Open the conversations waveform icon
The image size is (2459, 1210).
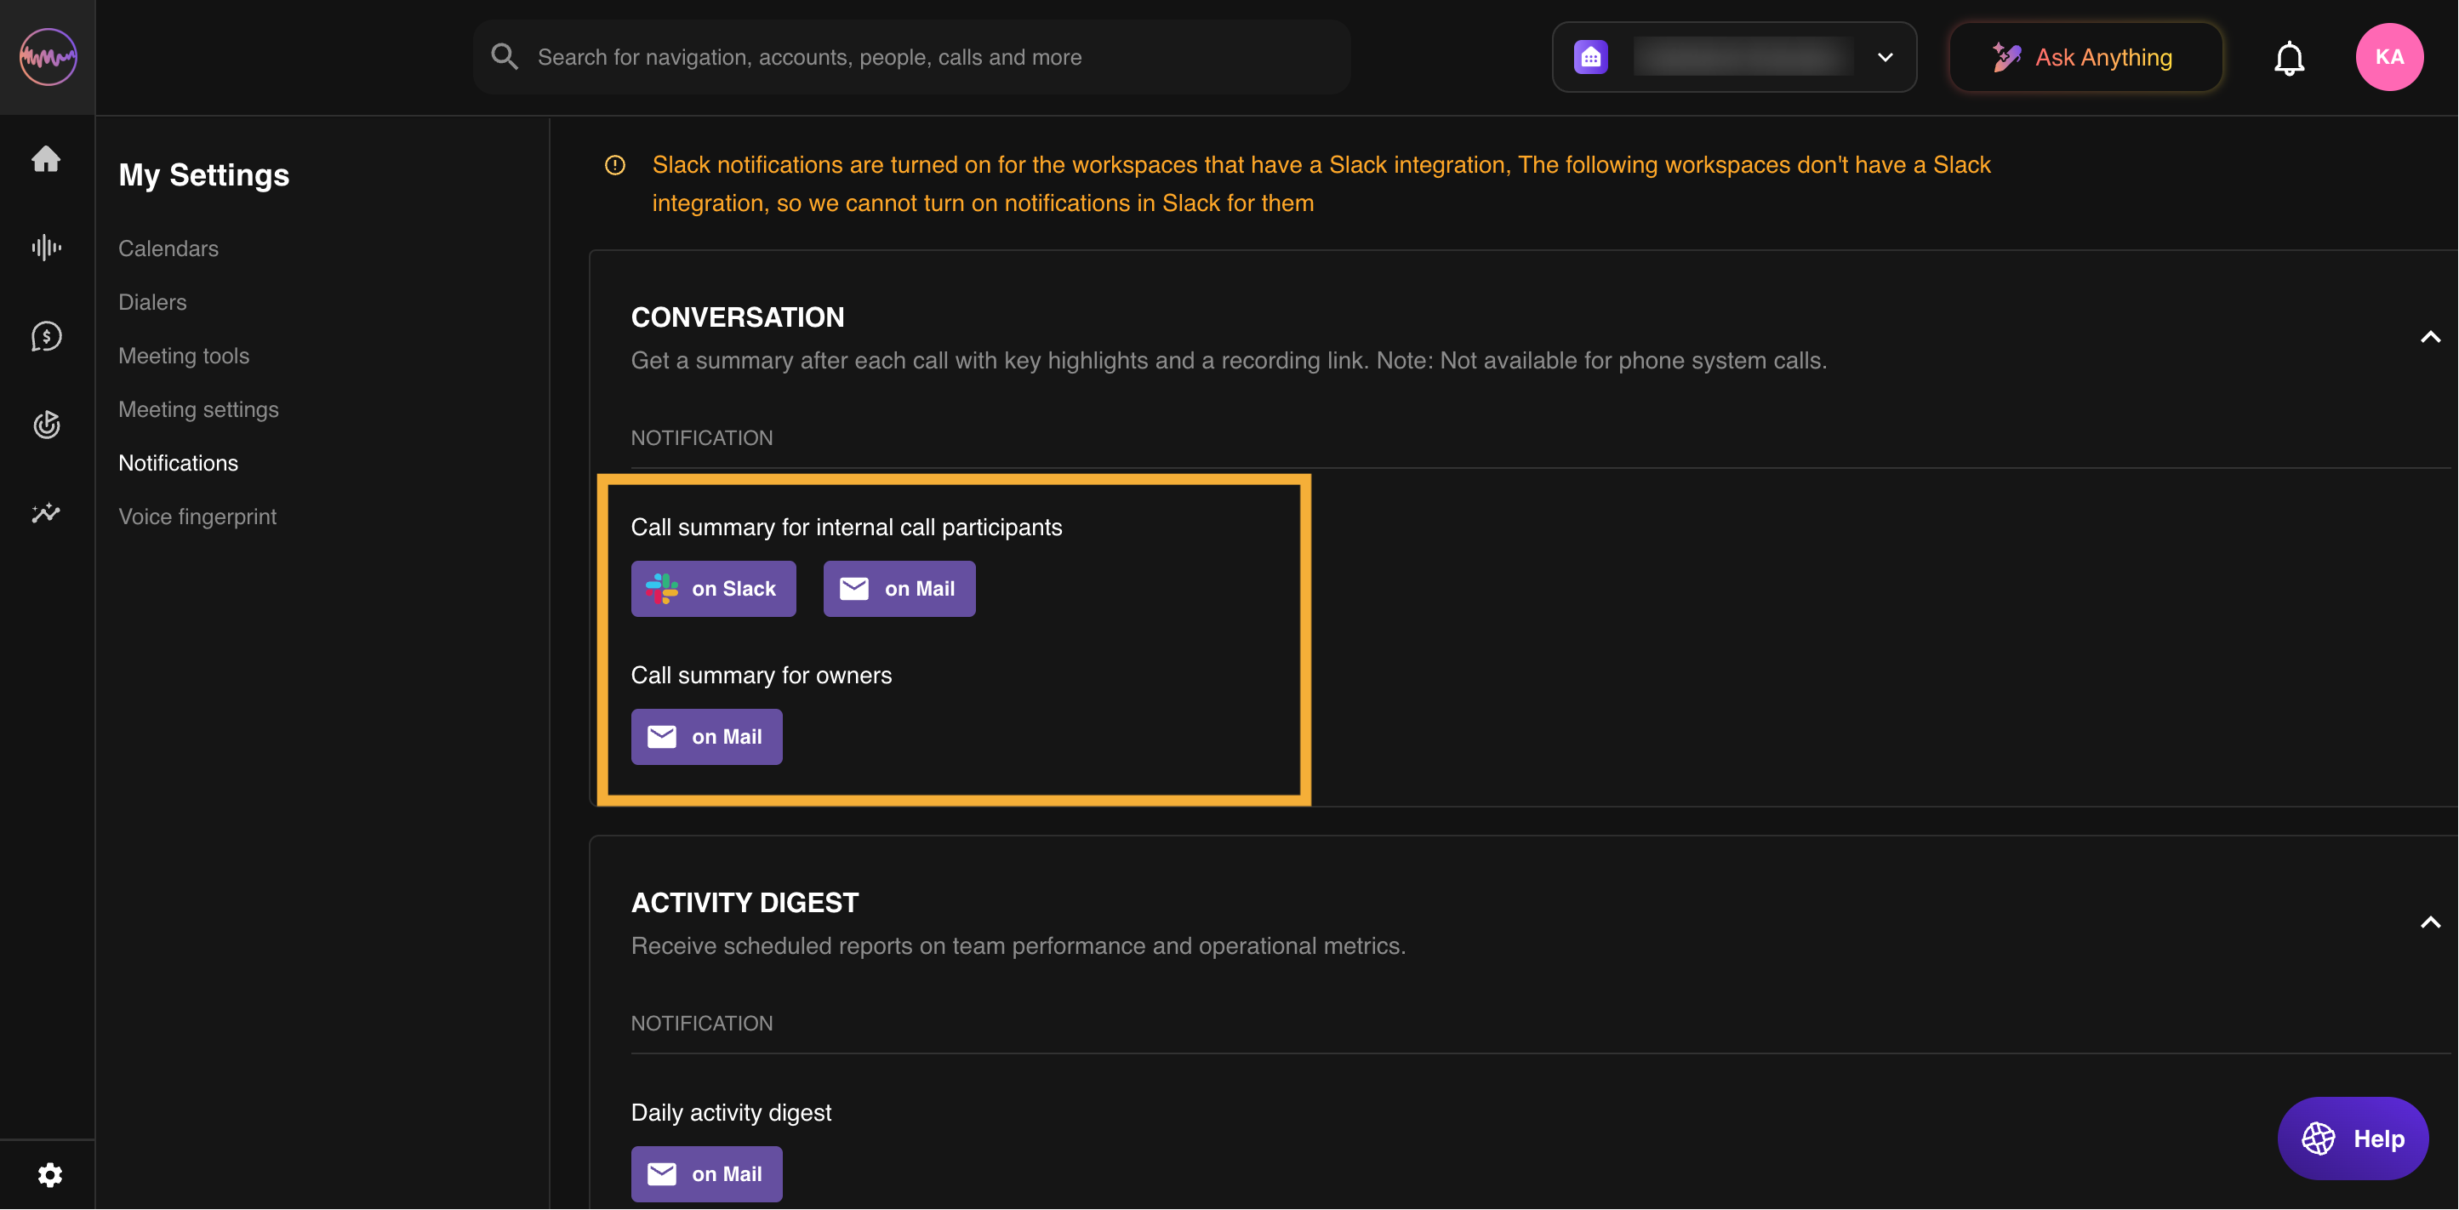point(46,248)
